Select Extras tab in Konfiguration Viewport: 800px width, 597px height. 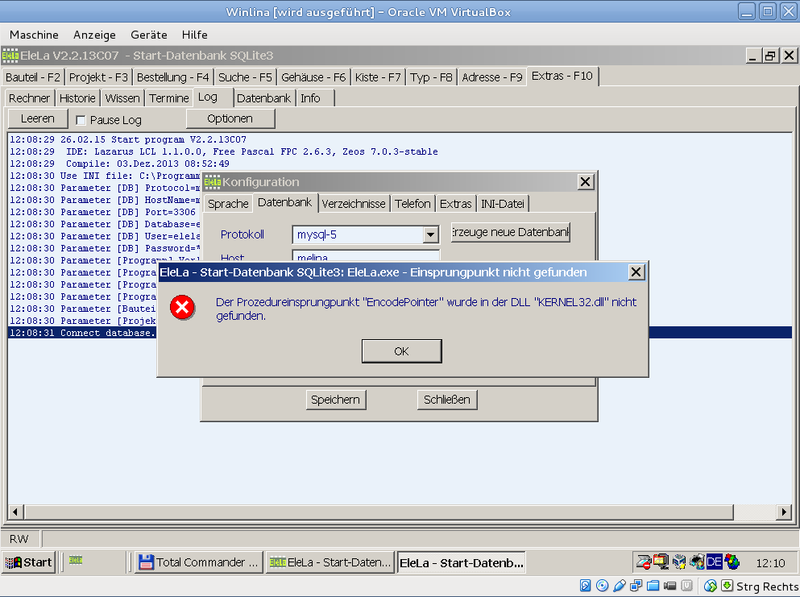point(456,204)
